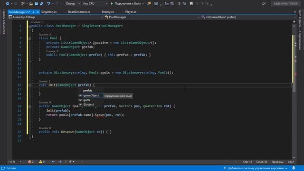Click the Spawn call underlined in red

point(99,115)
